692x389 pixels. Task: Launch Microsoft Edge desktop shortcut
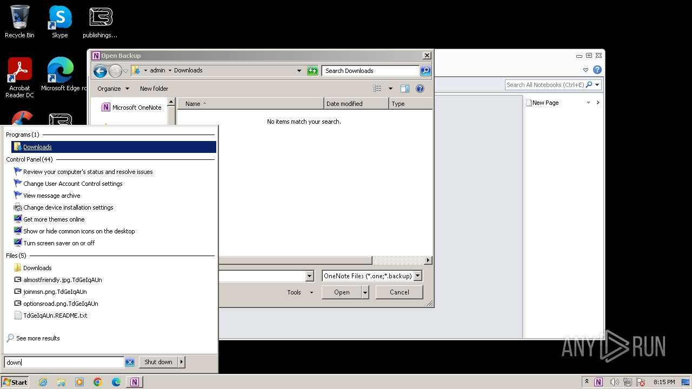(61, 75)
